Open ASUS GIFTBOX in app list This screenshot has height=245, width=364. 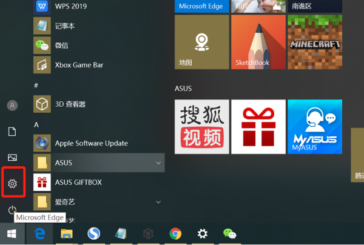tap(99, 183)
